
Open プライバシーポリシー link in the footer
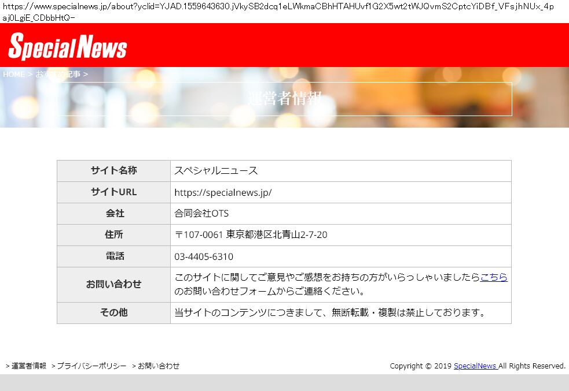[91, 366]
